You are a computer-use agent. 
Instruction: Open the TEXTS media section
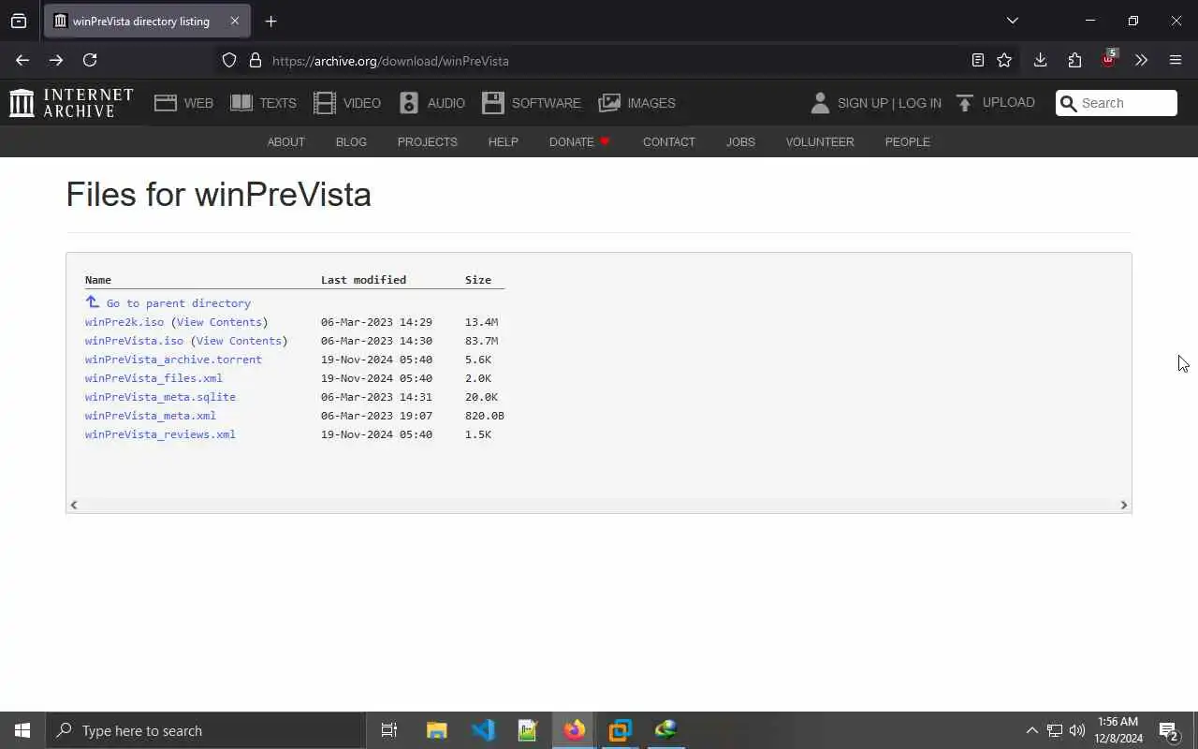[x=263, y=103]
